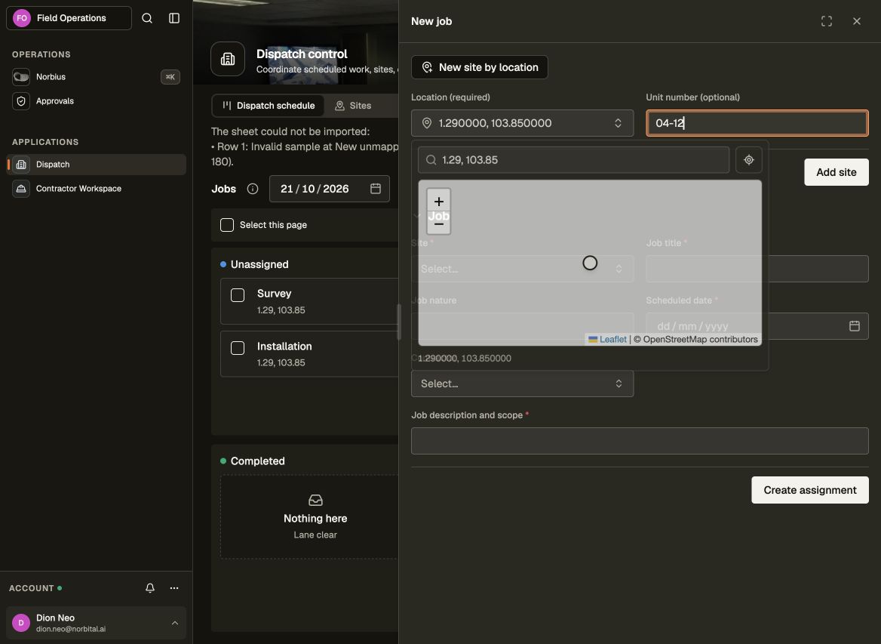This screenshot has width=881, height=644.
Task: Click the Job description and scope field
Action: (640, 441)
